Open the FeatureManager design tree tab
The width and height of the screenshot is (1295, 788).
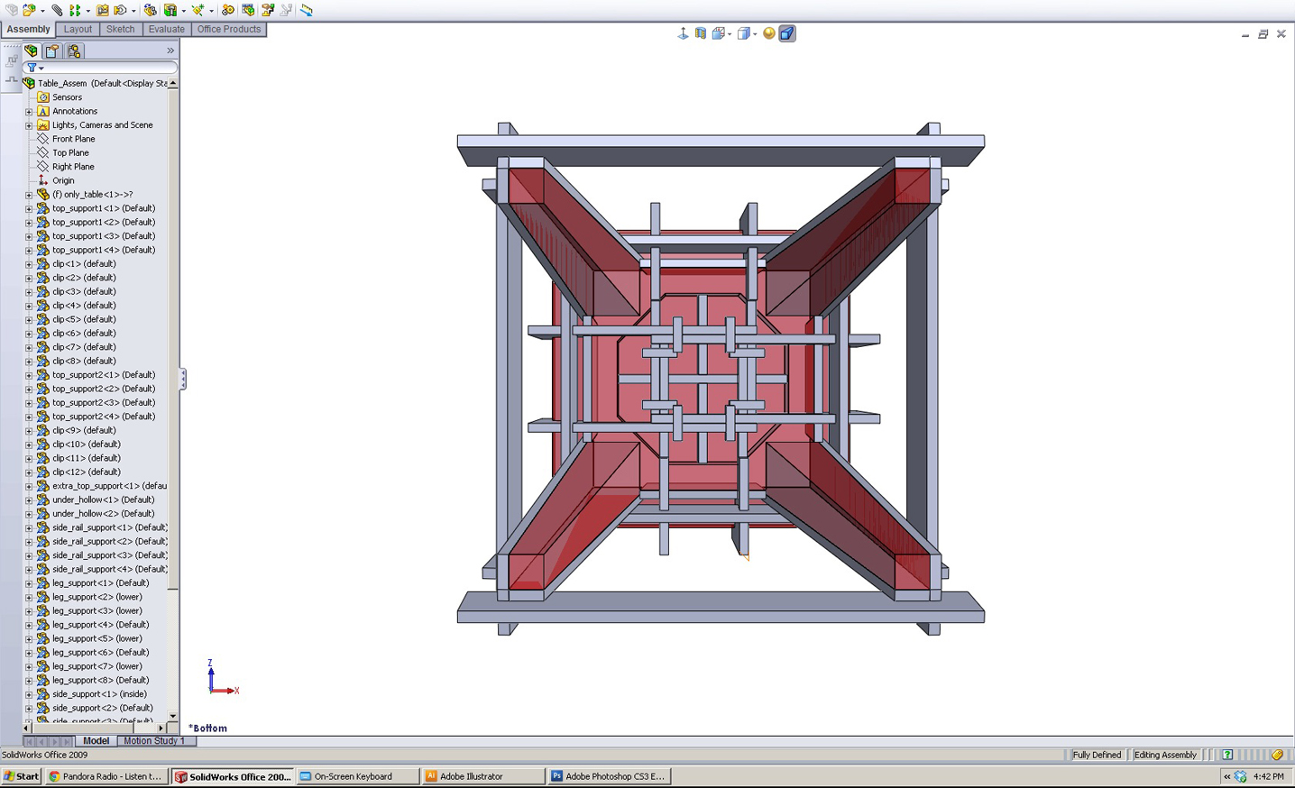tap(32, 51)
